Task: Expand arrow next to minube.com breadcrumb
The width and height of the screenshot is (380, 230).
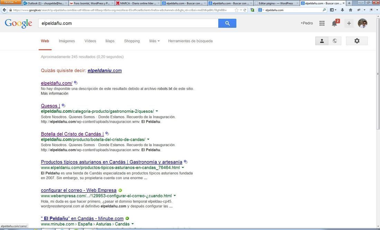Action: coord(132,224)
